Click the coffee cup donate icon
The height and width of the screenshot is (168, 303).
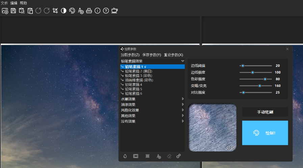tap(115, 11)
